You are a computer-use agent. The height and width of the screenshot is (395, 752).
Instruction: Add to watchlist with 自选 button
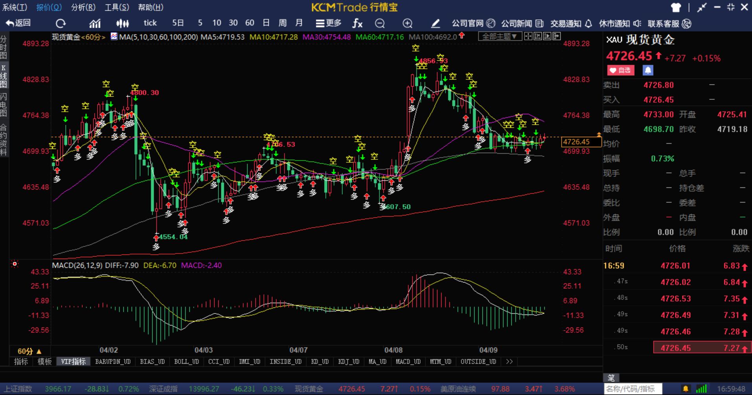[x=621, y=70]
